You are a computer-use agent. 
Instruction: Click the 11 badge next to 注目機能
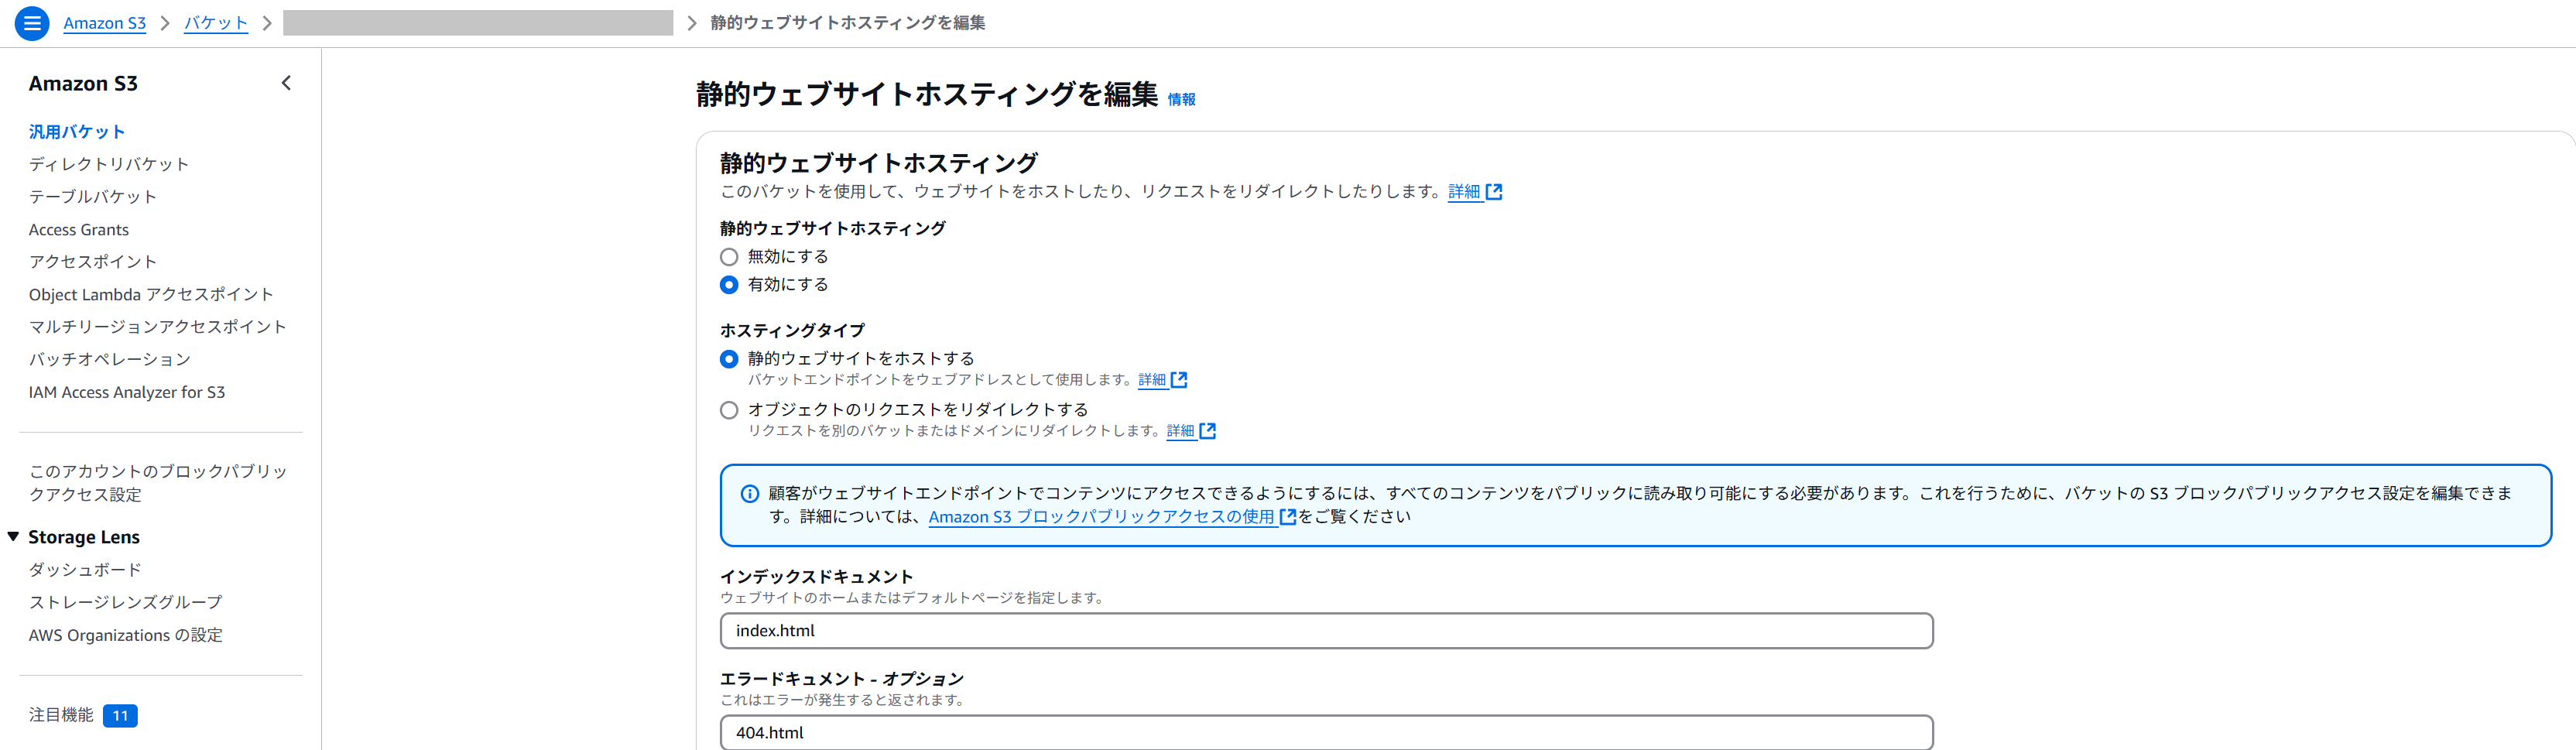pyautogui.click(x=120, y=716)
